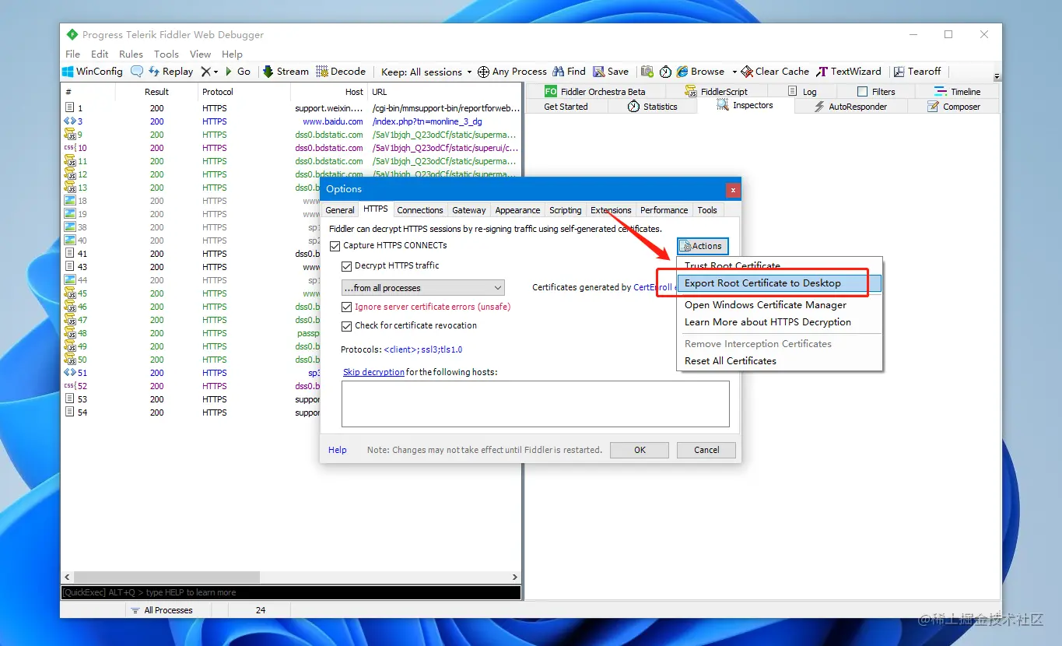The width and height of the screenshot is (1062, 646).
Task: Toggle Capture HTTPS CONNECTs checkbox
Action: (335, 246)
